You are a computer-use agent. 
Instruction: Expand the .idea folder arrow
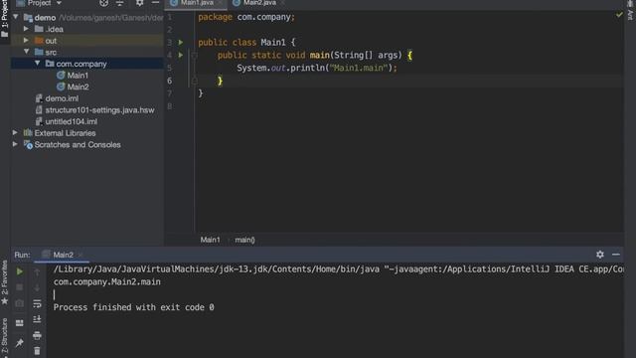click(27, 29)
